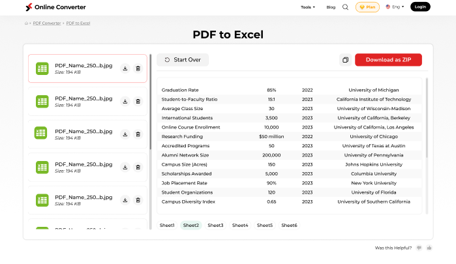Delete the first file in list

[138, 68]
